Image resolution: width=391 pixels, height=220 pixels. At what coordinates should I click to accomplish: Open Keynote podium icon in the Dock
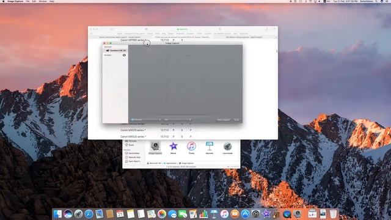tap(214, 214)
